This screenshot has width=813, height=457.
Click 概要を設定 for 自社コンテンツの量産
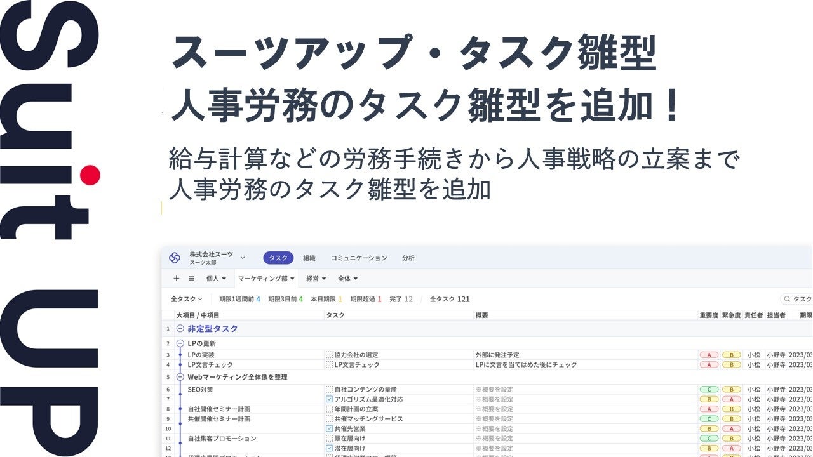(x=494, y=389)
